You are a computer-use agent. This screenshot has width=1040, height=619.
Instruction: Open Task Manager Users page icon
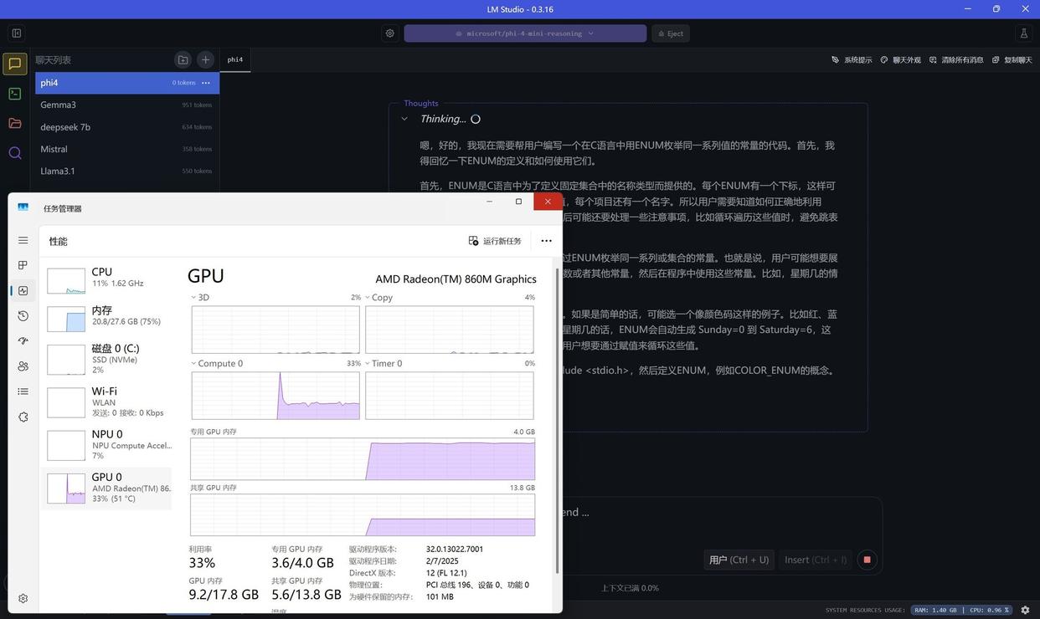23,366
